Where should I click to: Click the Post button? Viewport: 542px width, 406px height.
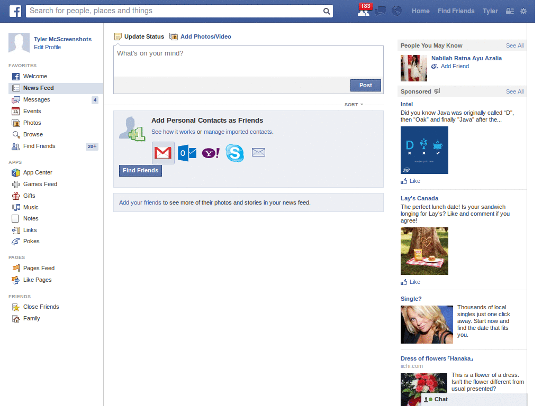click(365, 85)
